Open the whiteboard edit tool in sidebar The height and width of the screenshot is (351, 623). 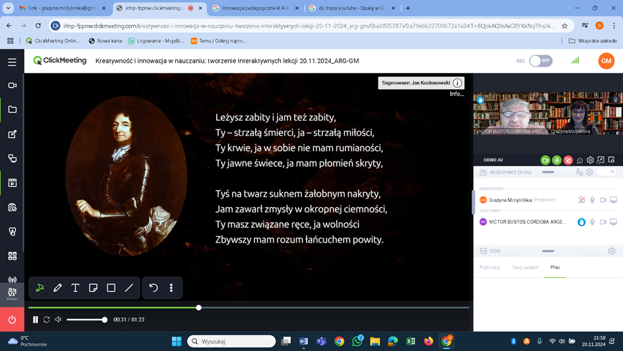coord(13,134)
